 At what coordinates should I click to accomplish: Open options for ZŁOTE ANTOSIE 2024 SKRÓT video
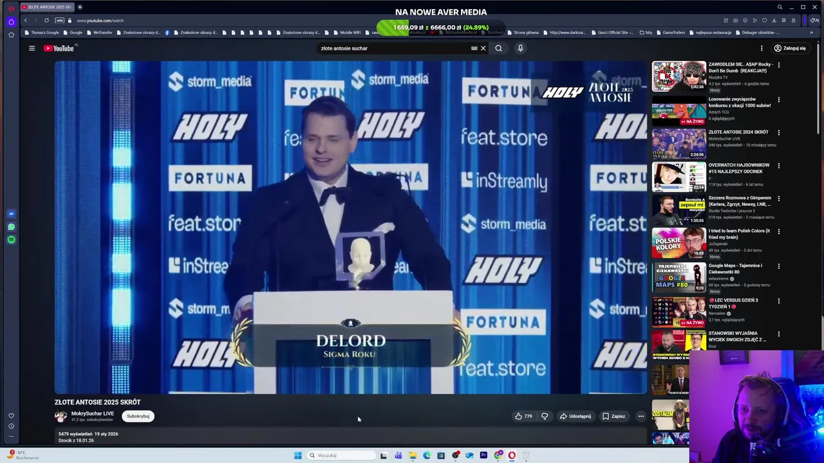click(x=779, y=132)
